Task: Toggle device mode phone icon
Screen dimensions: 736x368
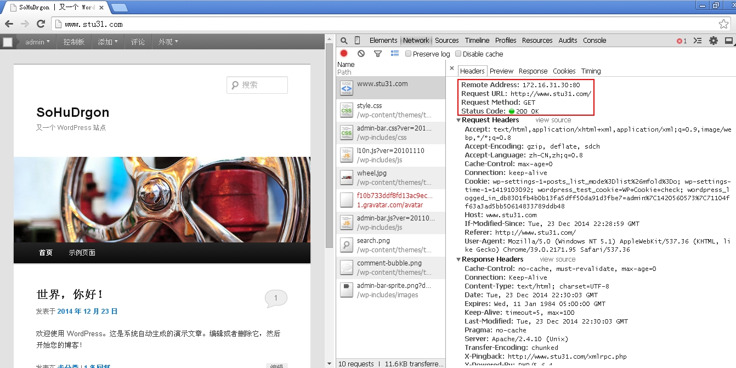Action: pyautogui.click(x=358, y=41)
